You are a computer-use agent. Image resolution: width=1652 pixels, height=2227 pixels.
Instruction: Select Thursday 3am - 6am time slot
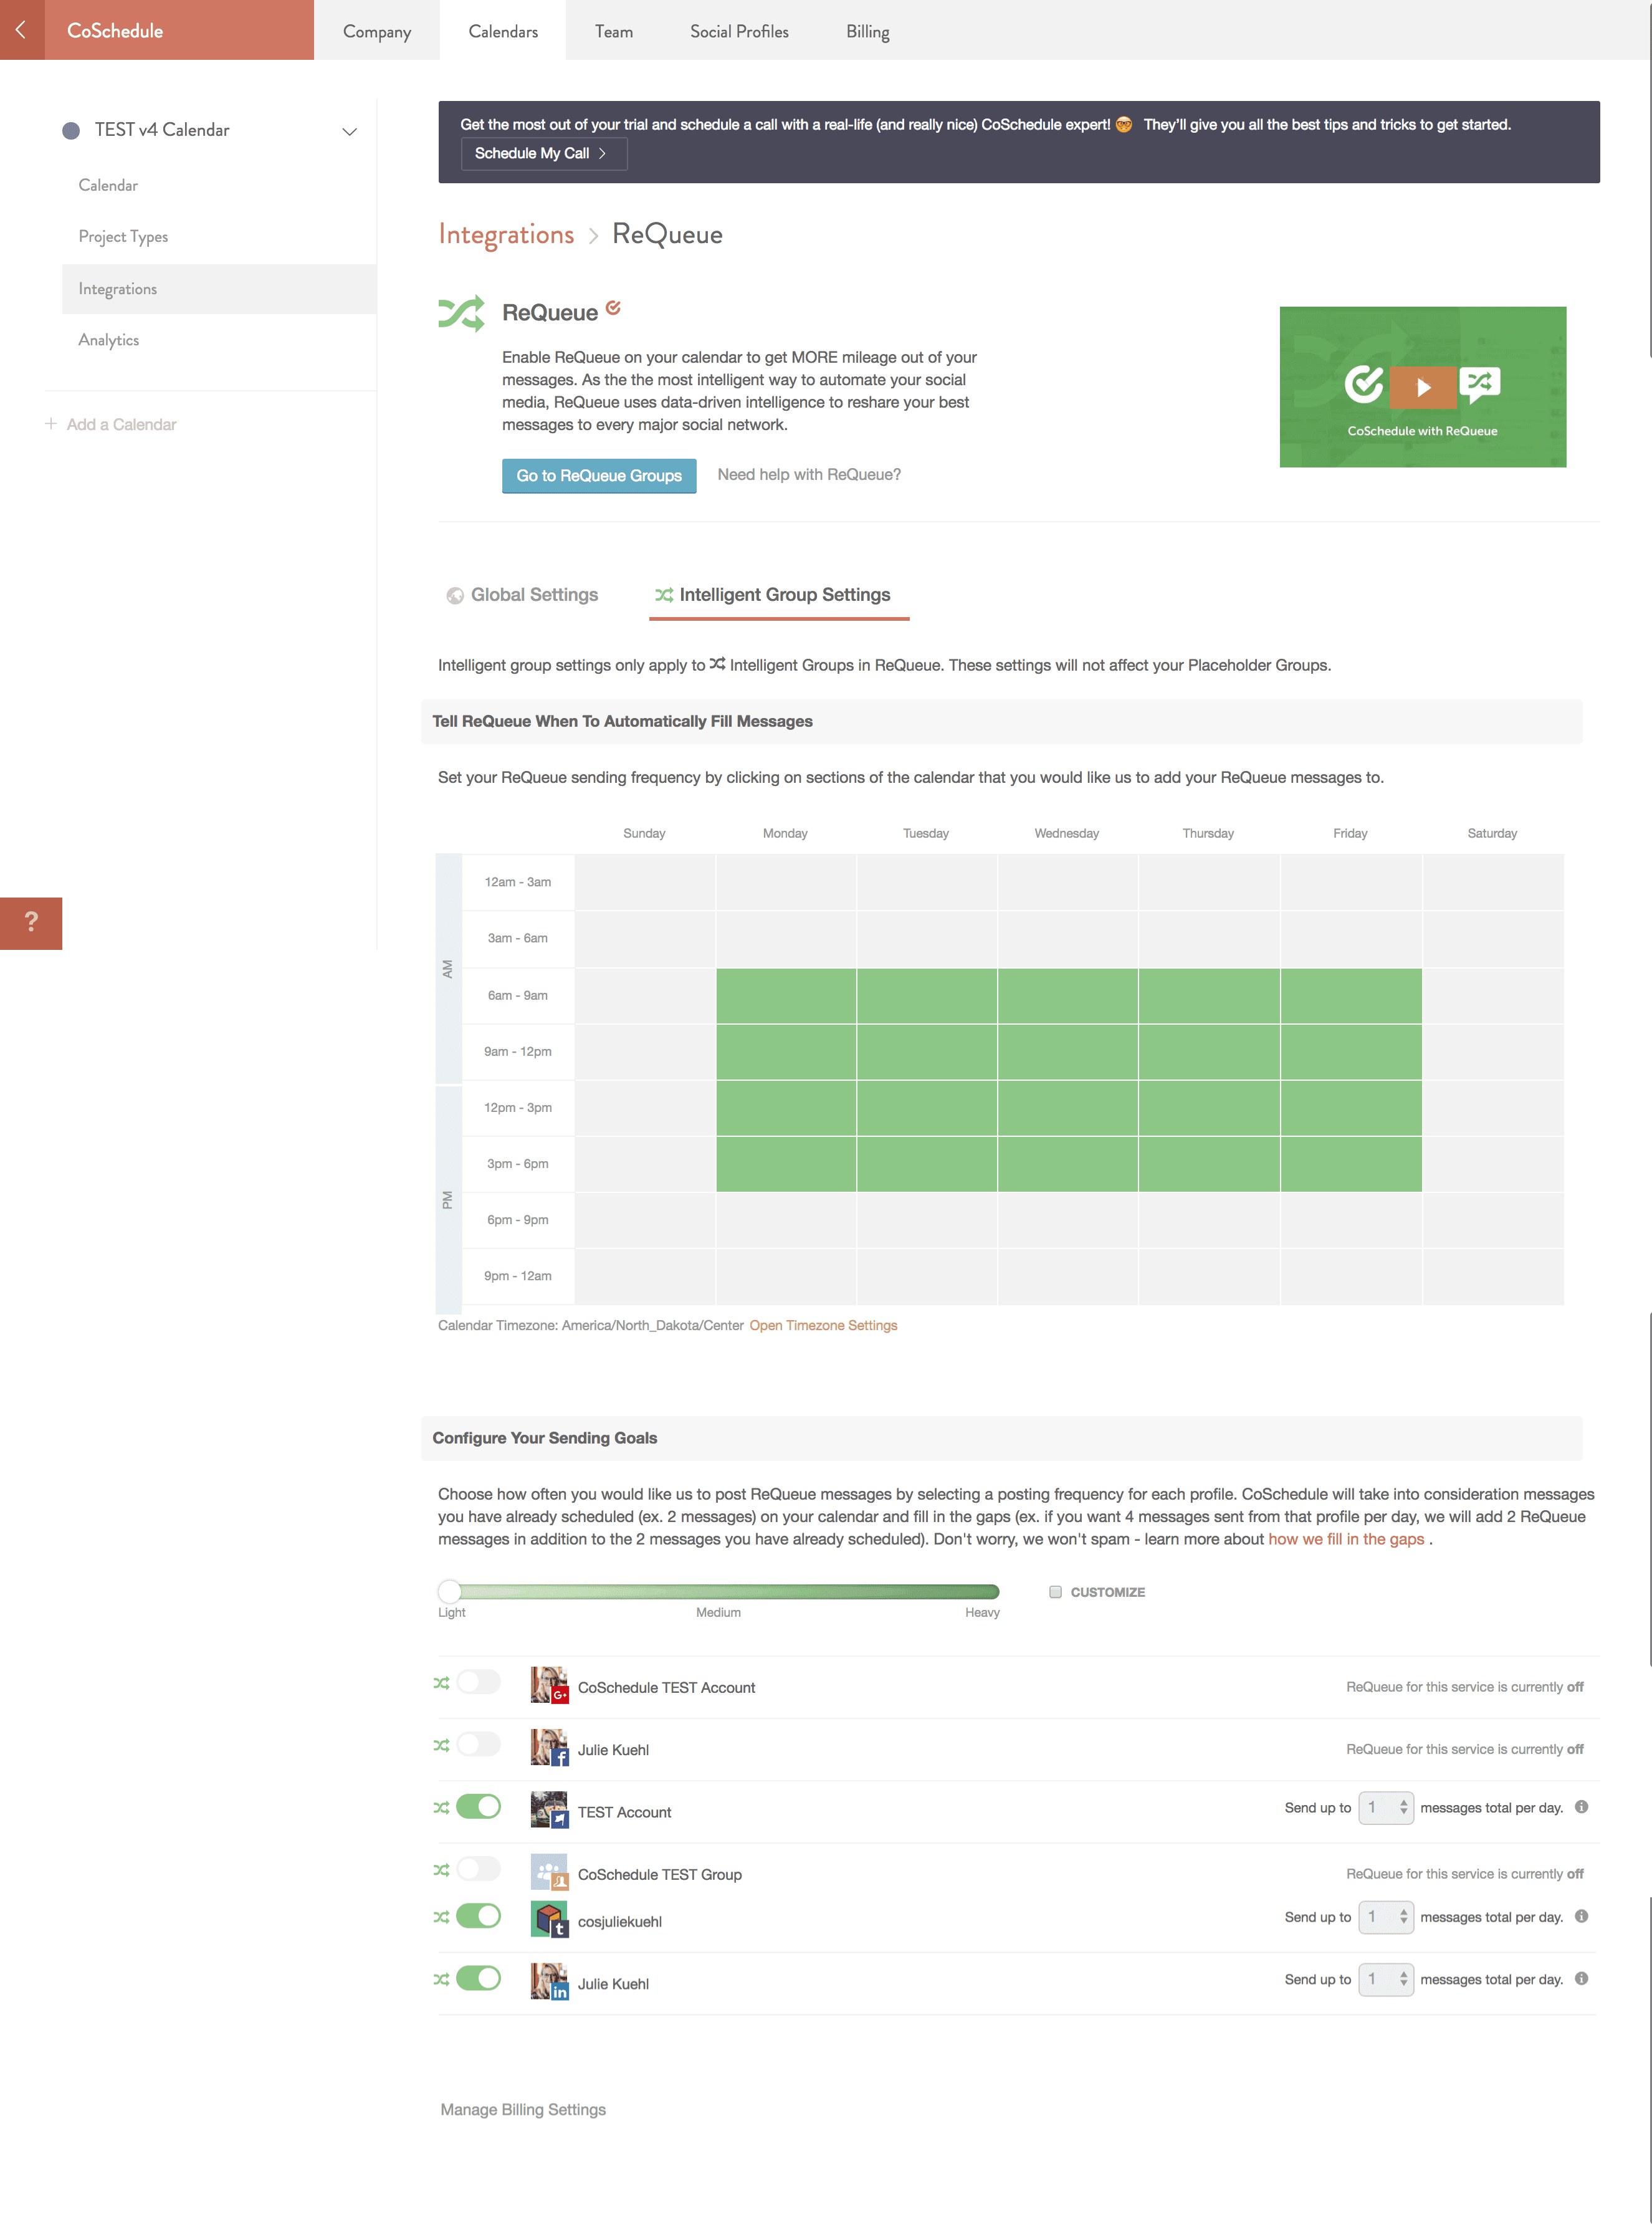click(x=1209, y=939)
